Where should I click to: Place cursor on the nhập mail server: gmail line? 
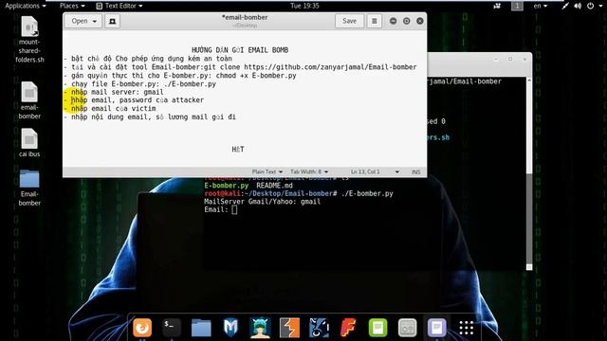point(114,92)
